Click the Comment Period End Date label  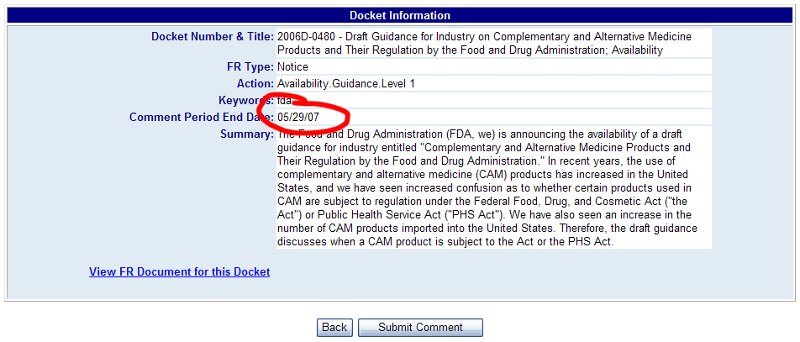[193, 117]
